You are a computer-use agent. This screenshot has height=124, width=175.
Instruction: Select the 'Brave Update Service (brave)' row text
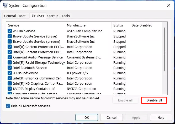(x=35, y=36)
